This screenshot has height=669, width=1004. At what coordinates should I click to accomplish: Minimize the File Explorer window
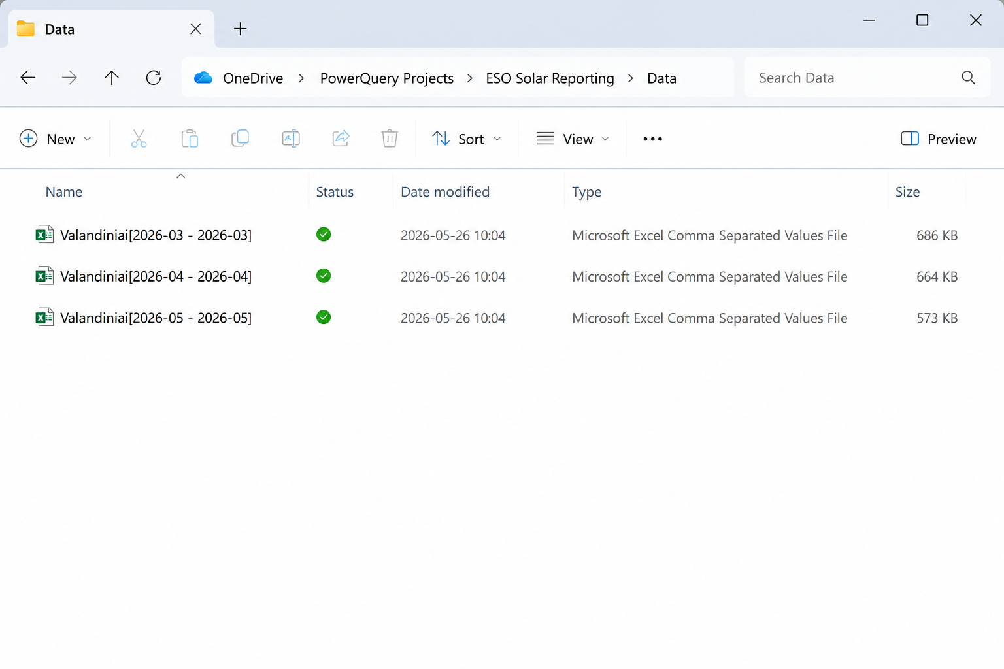869,20
